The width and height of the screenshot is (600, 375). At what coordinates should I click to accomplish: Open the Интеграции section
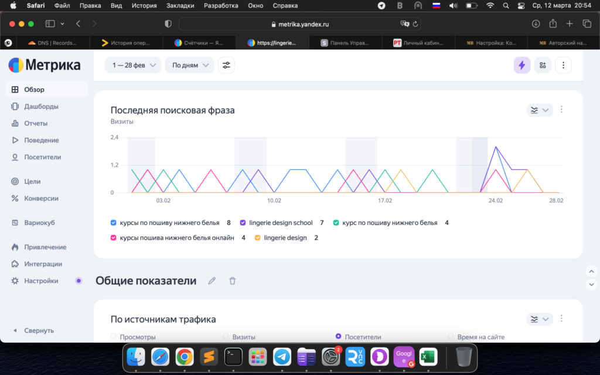pos(43,264)
